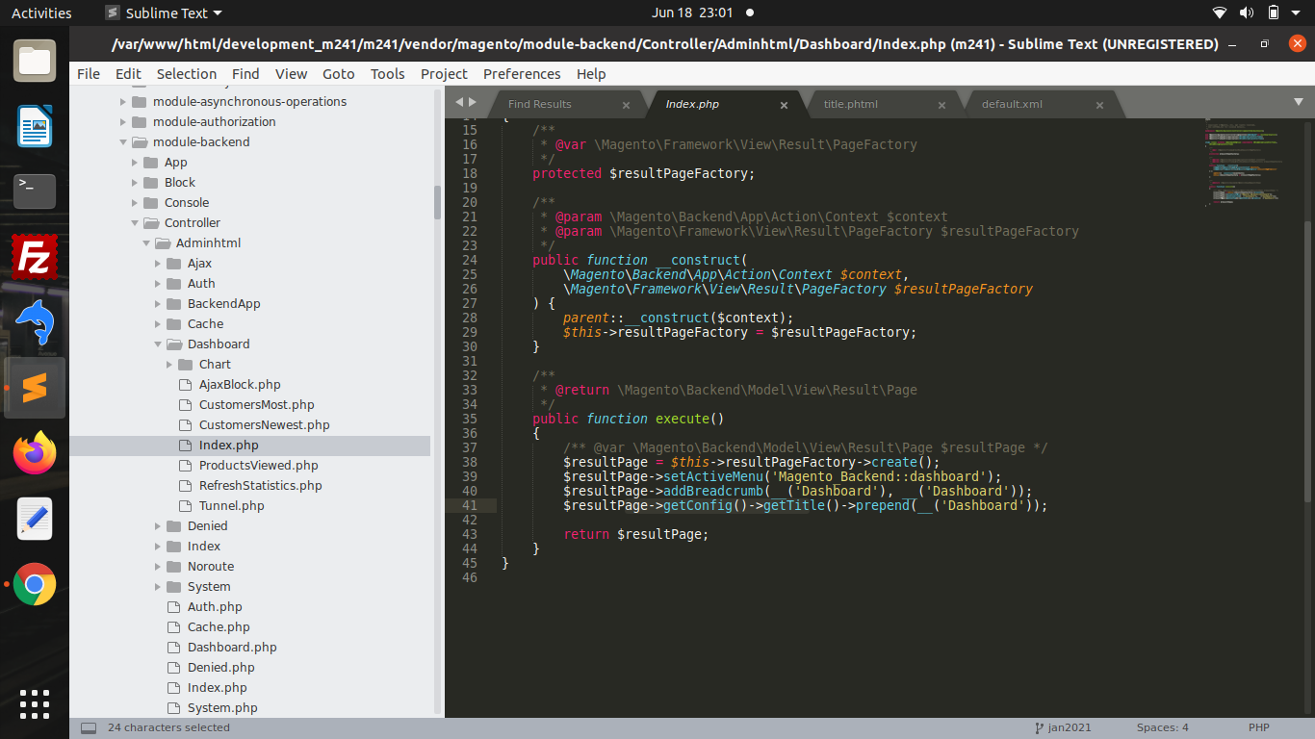Close the Find Results tab

[x=626, y=105]
